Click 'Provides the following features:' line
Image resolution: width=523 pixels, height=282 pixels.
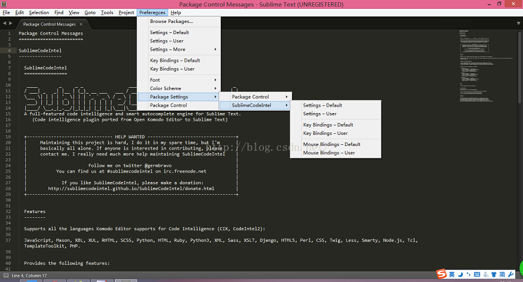click(67, 263)
